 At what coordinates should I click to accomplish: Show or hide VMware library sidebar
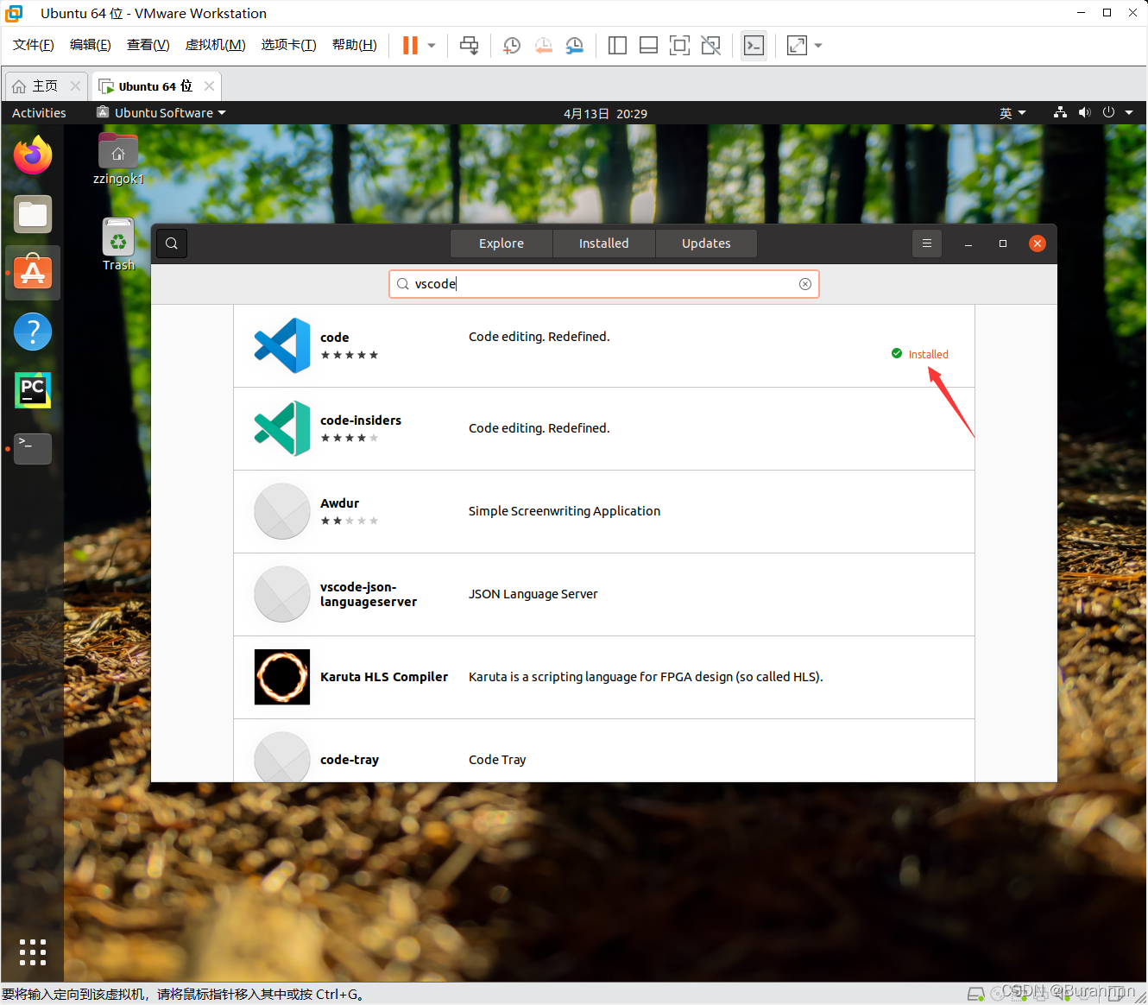click(617, 46)
